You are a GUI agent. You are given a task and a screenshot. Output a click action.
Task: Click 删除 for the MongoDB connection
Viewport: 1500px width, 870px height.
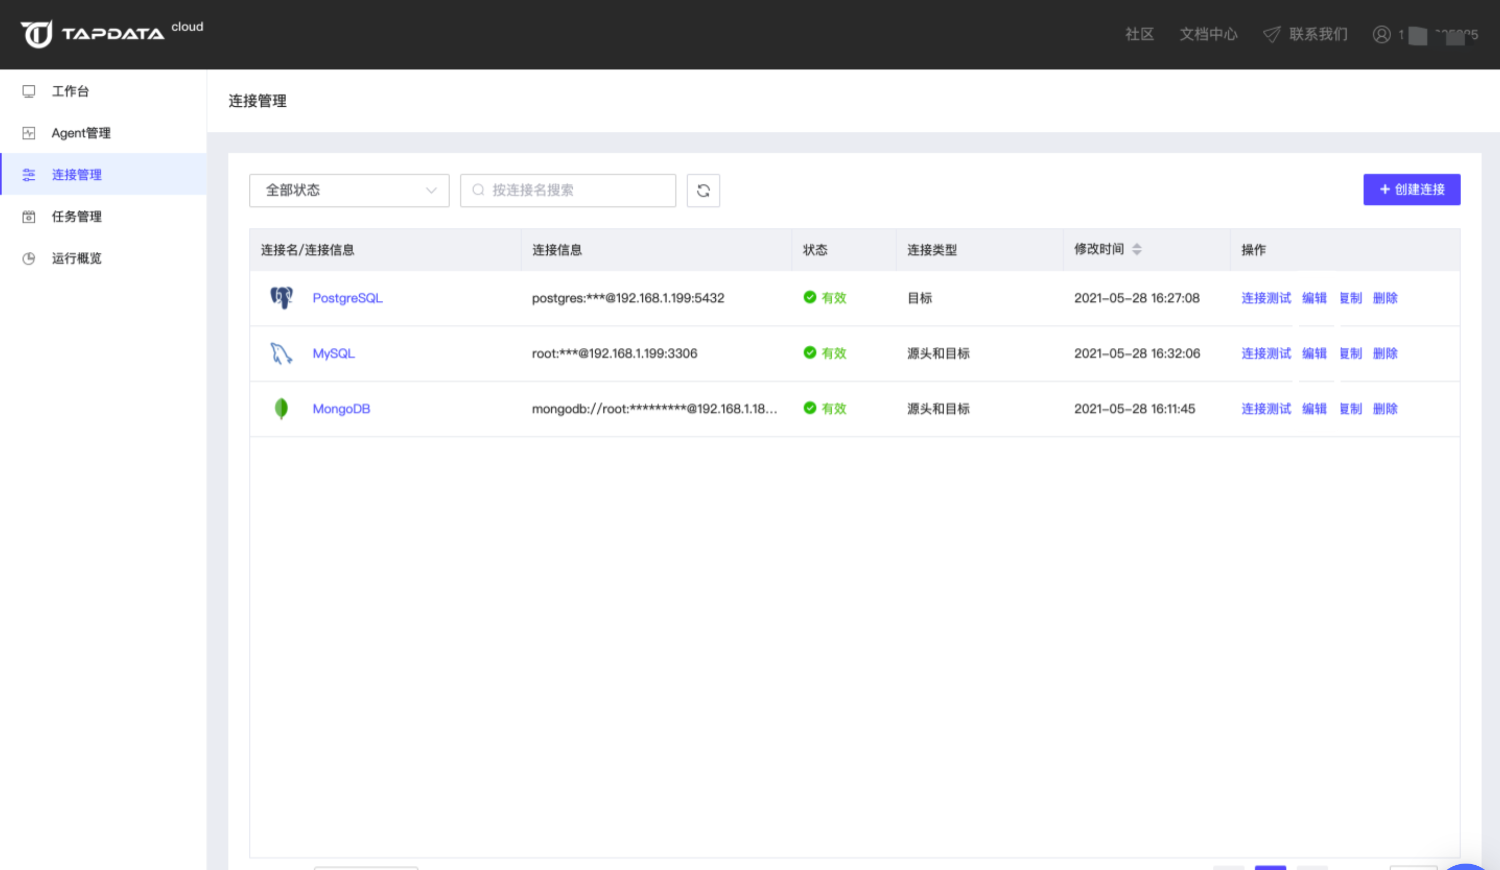1385,409
